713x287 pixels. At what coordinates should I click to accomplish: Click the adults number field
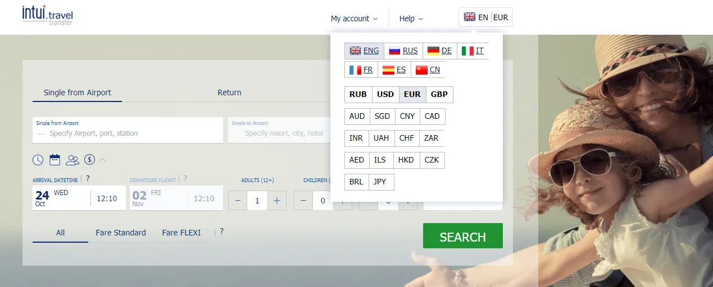pyautogui.click(x=257, y=200)
